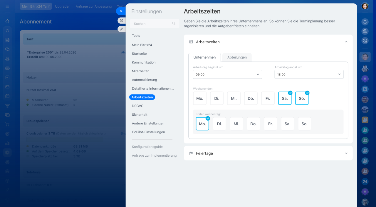376x207 pixels.
Task: Copy link icon beside settings panel
Action: (121, 29)
